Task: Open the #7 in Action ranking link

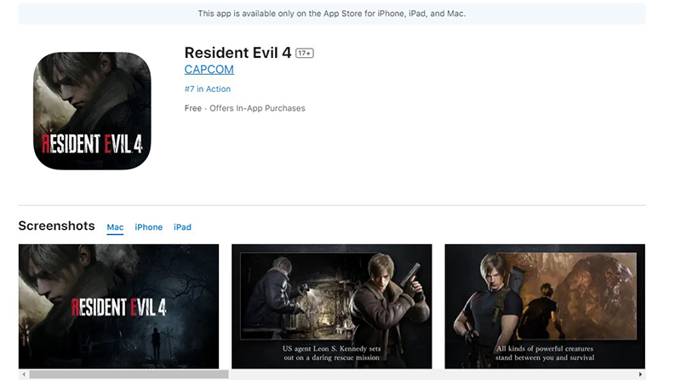Action: tap(207, 89)
